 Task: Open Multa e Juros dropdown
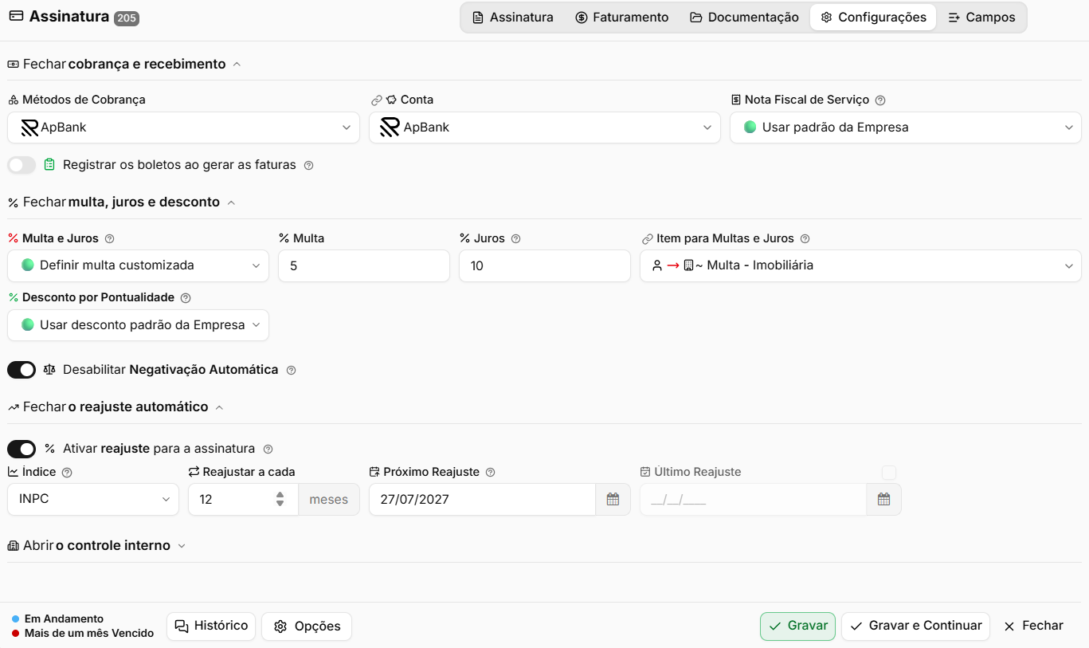click(x=138, y=265)
